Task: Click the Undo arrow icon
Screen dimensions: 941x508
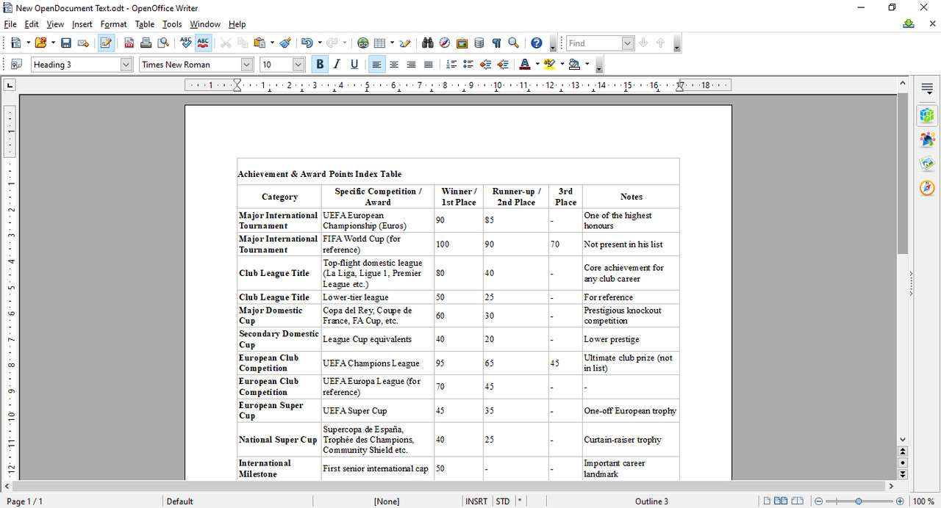Action: [307, 43]
